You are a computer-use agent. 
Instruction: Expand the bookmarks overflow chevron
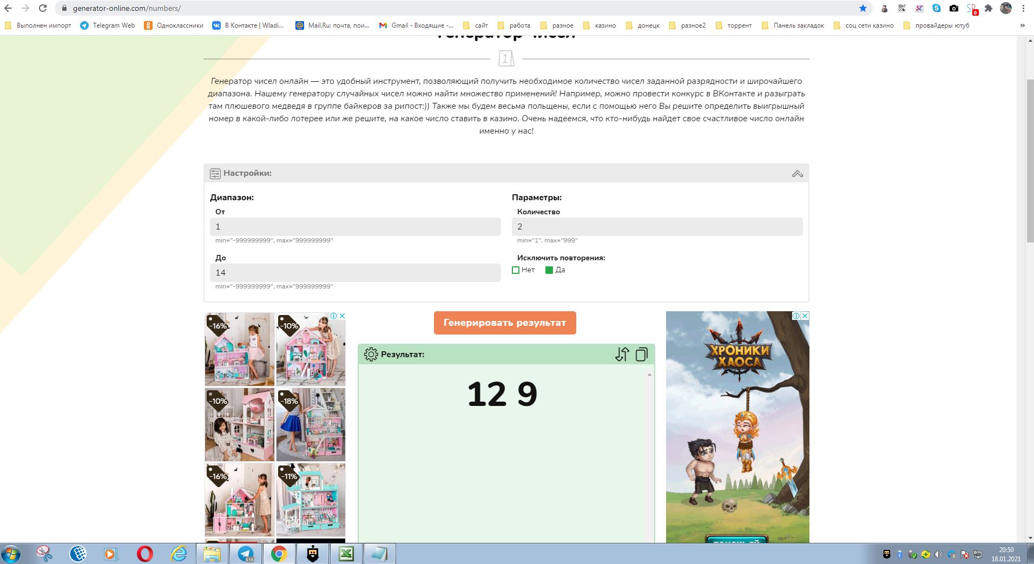coord(1022,25)
